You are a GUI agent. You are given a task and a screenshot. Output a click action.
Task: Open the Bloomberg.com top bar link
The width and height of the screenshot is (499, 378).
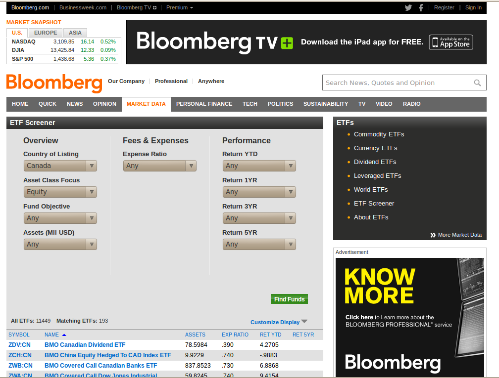coord(30,7)
